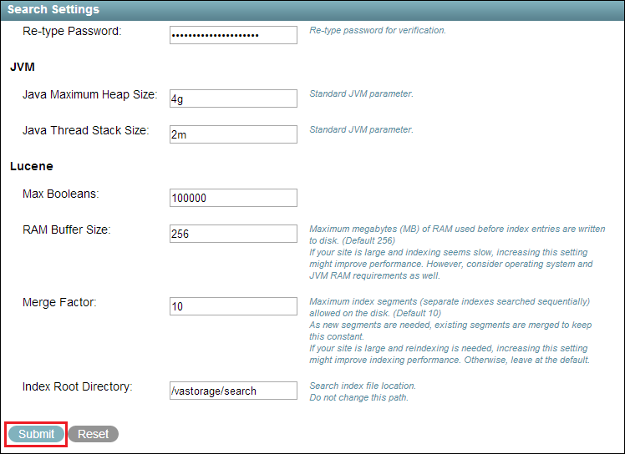The width and height of the screenshot is (625, 454).
Task: Click the "Max Booleans:" label
Action: [61, 194]
